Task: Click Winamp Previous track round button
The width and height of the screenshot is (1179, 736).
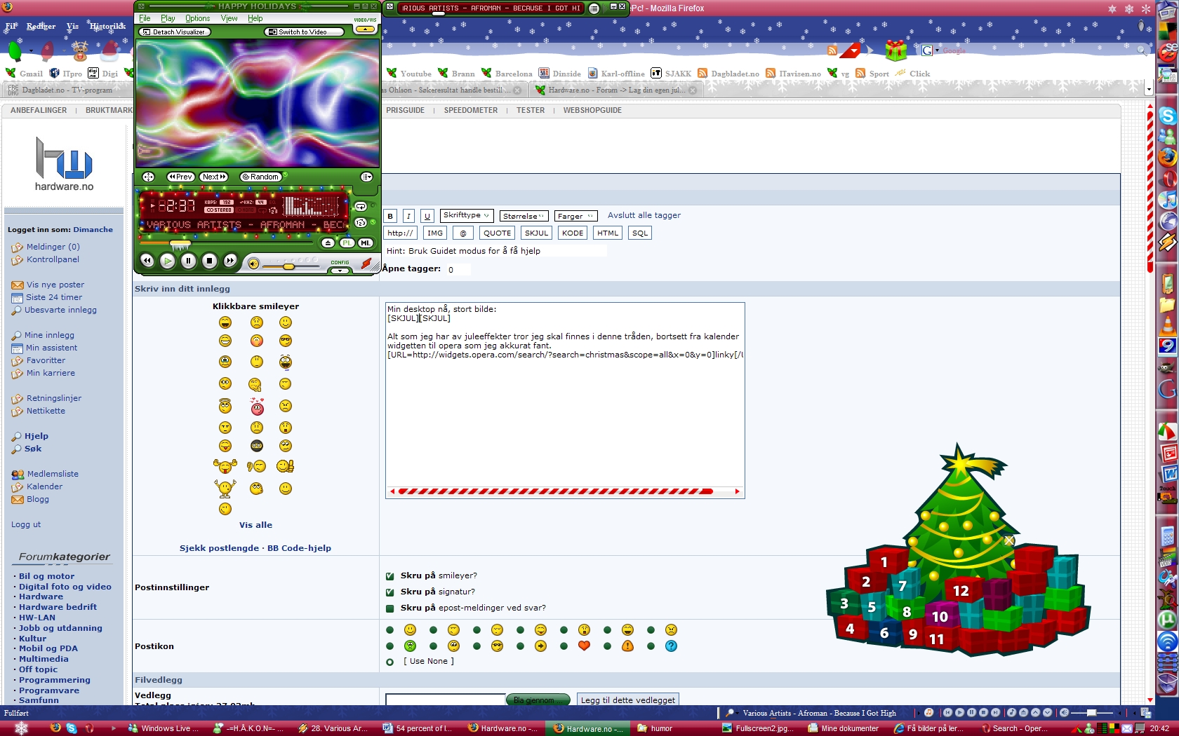Action: pyautogui.click(x=147, y=261)
